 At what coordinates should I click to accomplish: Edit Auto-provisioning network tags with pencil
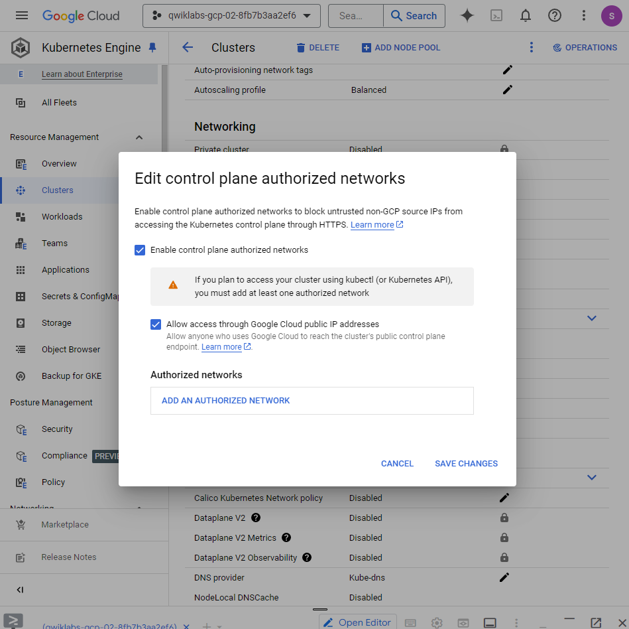tap(508, 70)
